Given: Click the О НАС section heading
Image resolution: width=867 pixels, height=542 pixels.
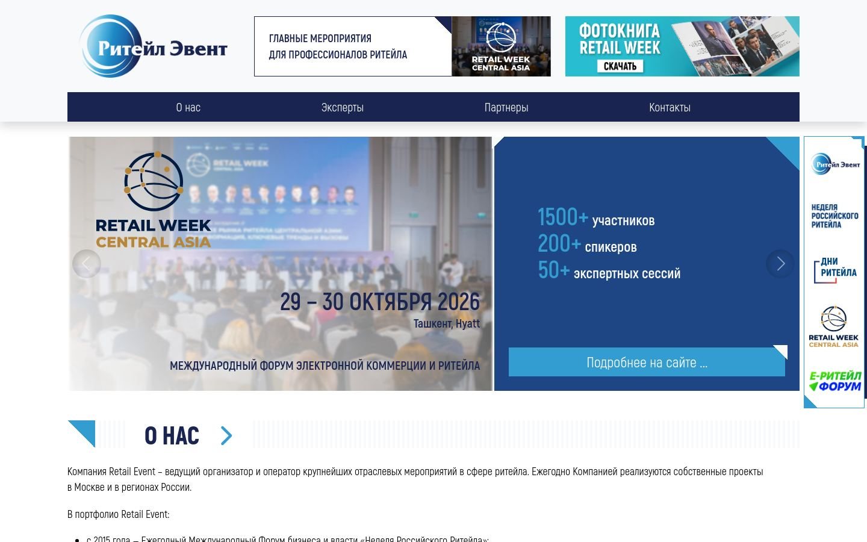Looking at the screenshot, I should pyautogui.click(x=172, y=435).
